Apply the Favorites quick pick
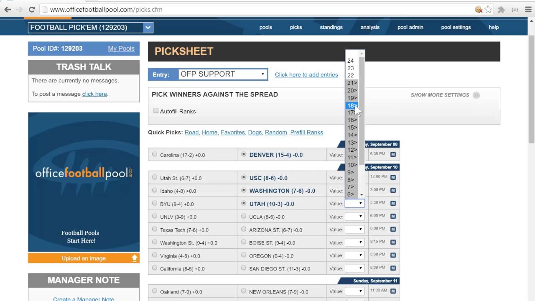 coord(233,133)
